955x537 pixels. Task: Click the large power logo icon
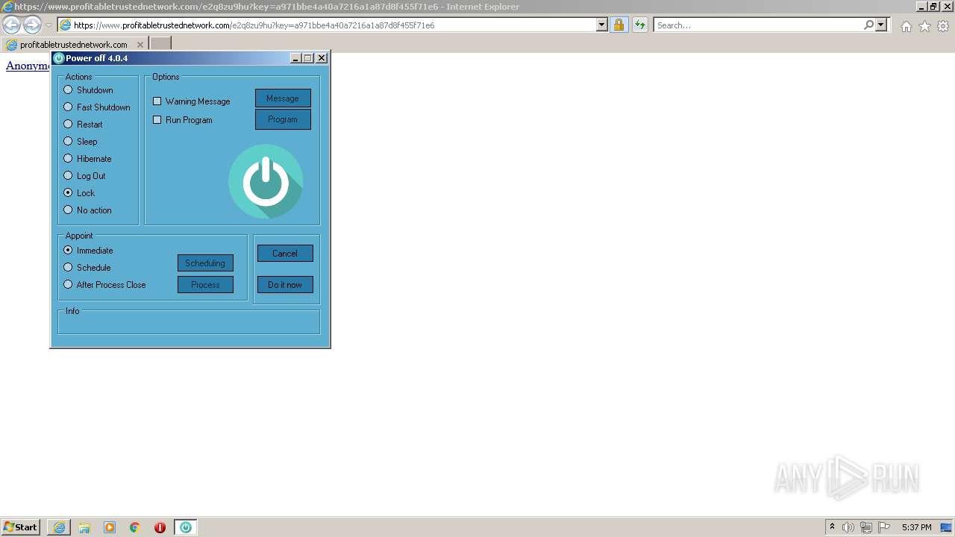coord(266,181)
